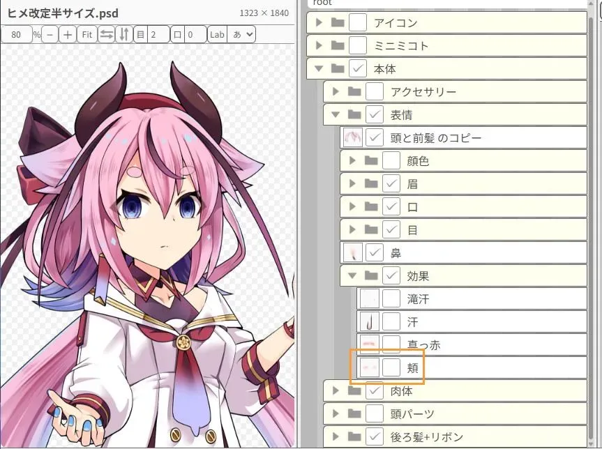
Task: Expand the 口 folder arrow
Action: [x=353, y=207]
